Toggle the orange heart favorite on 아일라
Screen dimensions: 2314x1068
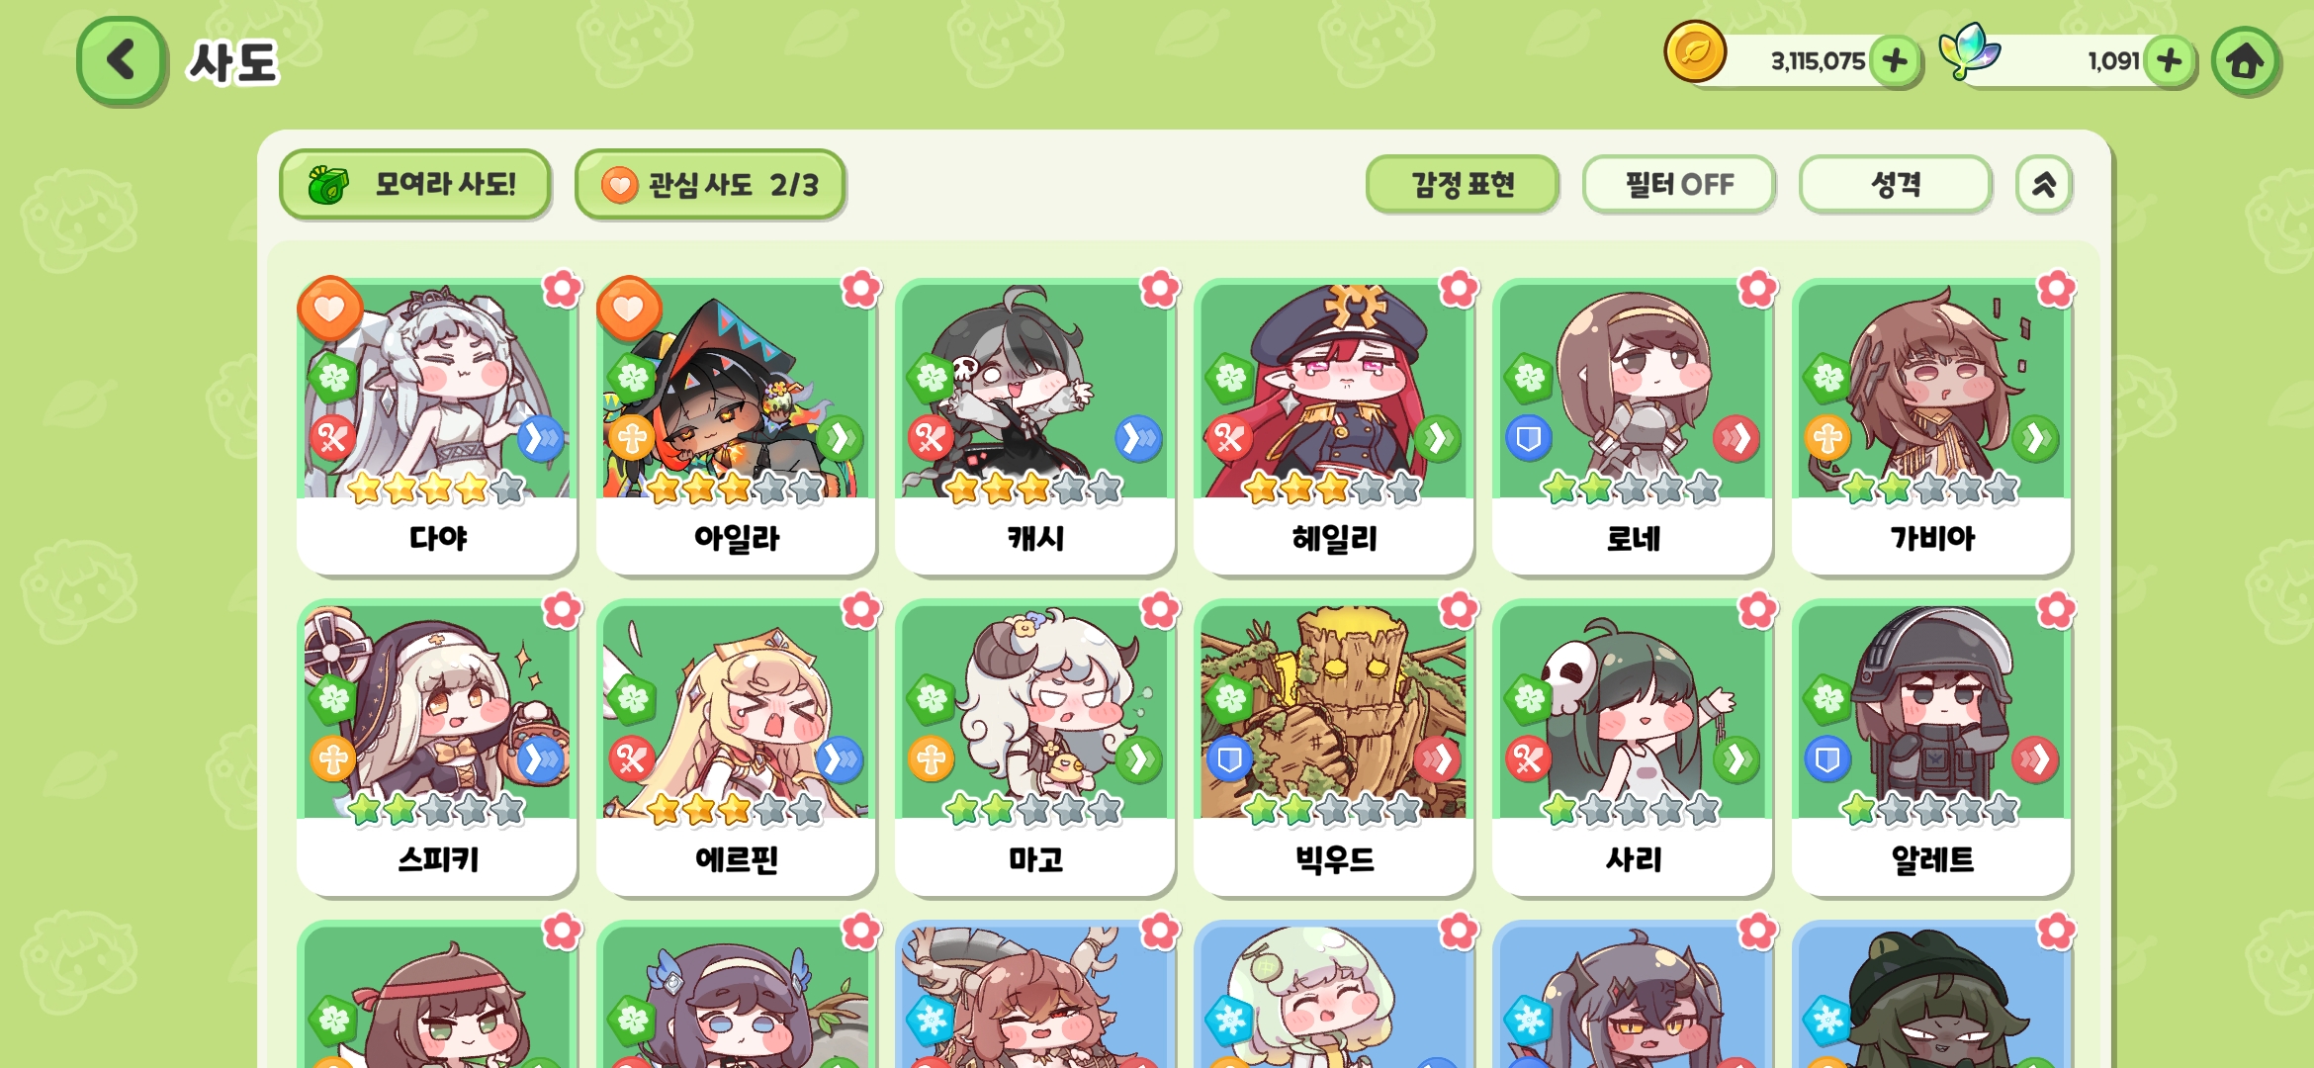point(629,309)
